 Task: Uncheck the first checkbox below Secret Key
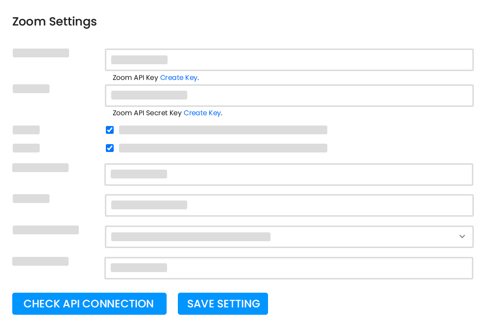110,130
